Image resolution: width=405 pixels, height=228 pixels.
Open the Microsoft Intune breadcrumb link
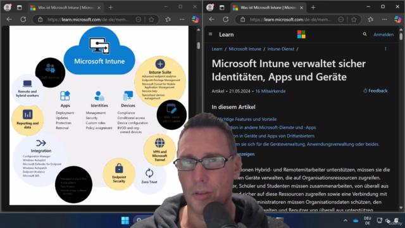pyautogui.click(x=245, y=49)
